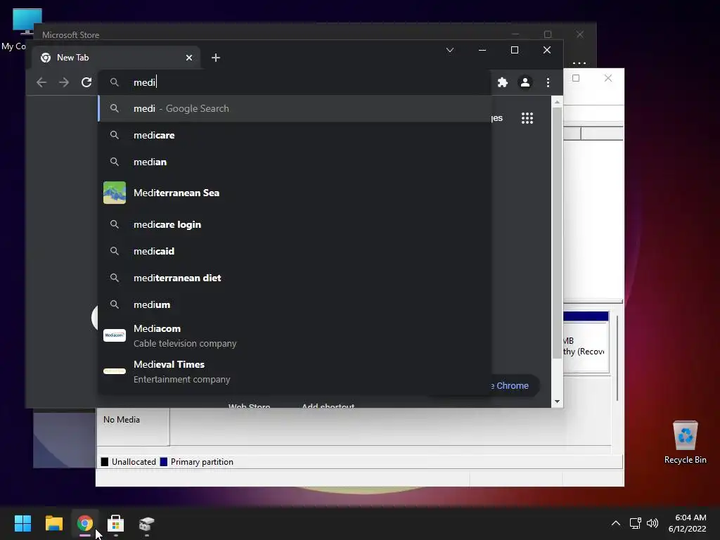Screen dimensions: 720x540
Task: Open the network tray icon
Action: [636, 523]
